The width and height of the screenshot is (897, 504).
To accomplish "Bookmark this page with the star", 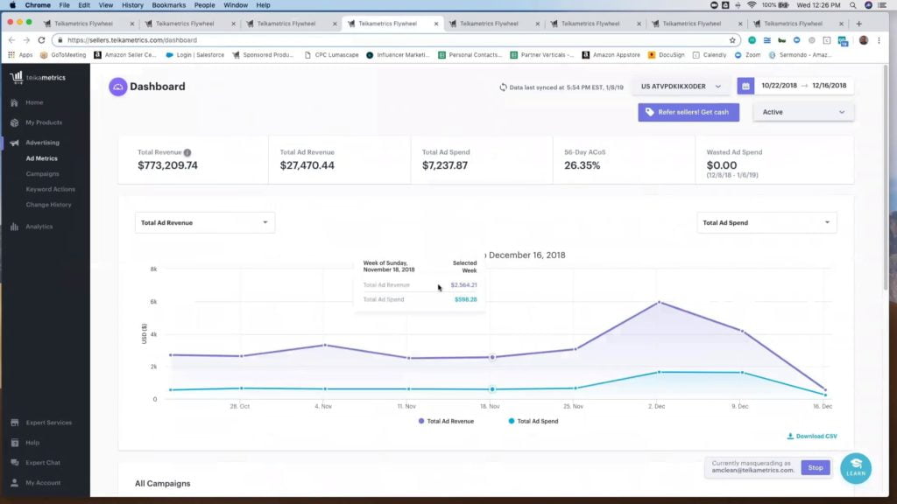I will (x=732, y=40).
